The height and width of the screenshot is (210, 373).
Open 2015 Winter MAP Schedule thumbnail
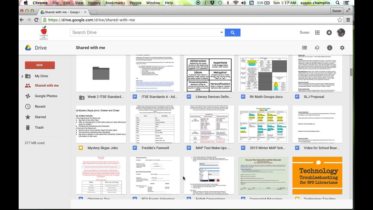click(263, 125)
